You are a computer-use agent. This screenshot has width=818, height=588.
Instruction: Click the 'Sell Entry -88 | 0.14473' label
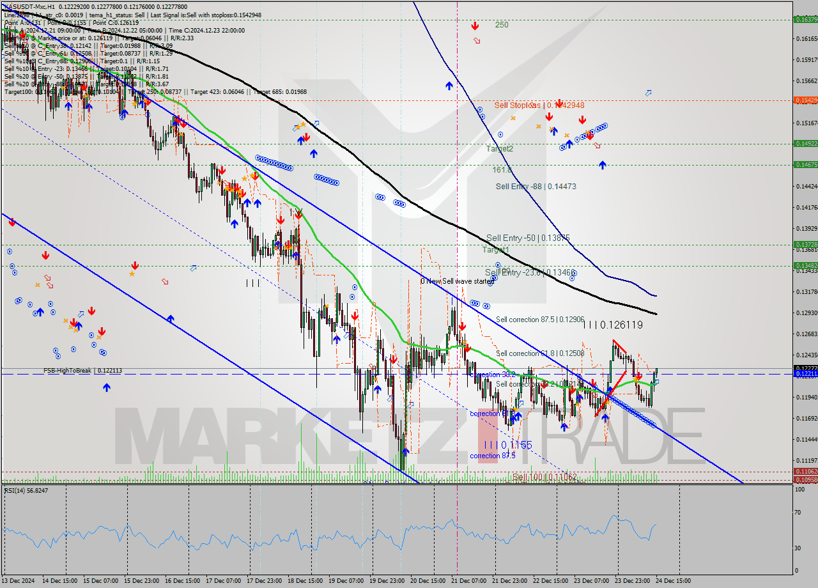click(536, 187)
